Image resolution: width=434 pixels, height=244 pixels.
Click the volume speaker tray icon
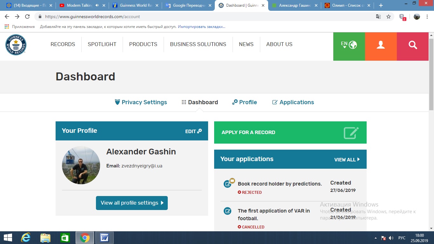391,238
